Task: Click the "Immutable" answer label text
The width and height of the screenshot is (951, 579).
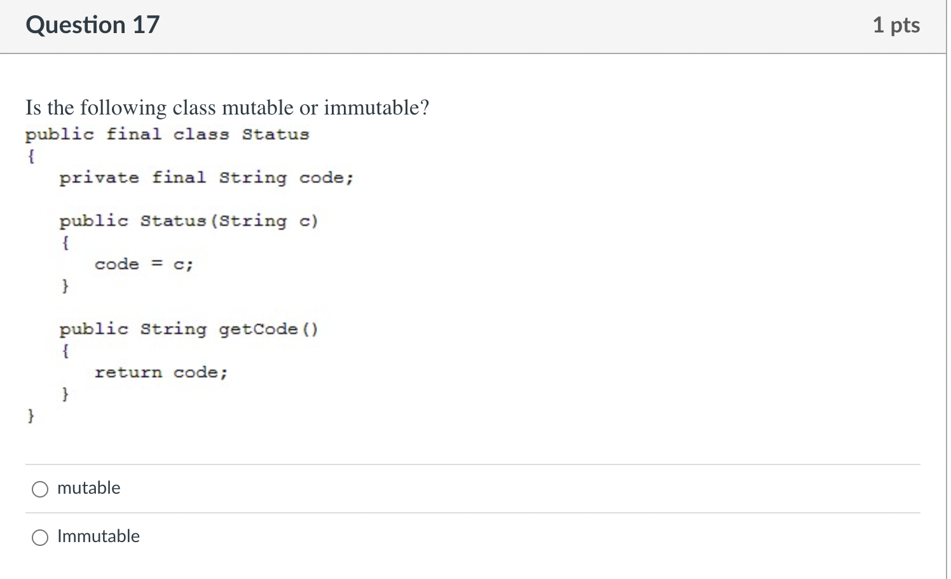Action: click(99, 536)
